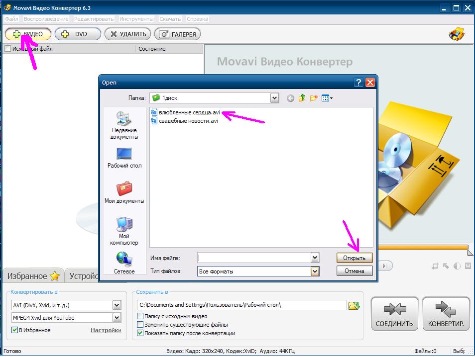The image size is (475, 357).
Task: Click the Файлы:0 status bar entry
Action: click(425, 351)
